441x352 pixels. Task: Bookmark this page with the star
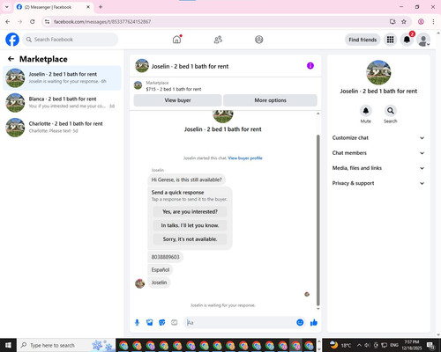coord(404,22)
